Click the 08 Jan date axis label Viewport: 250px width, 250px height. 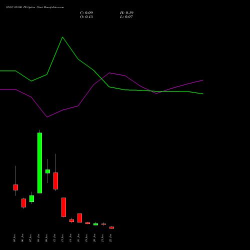38,238
